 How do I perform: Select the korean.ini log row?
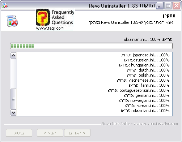click(147, 106)
